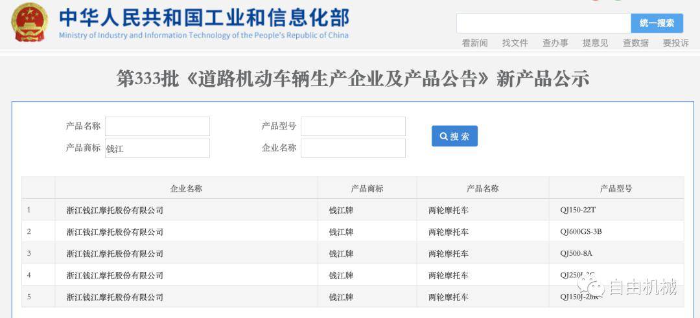
Task: Open the 提意见 menu item
Action: (x=595, y=43)
